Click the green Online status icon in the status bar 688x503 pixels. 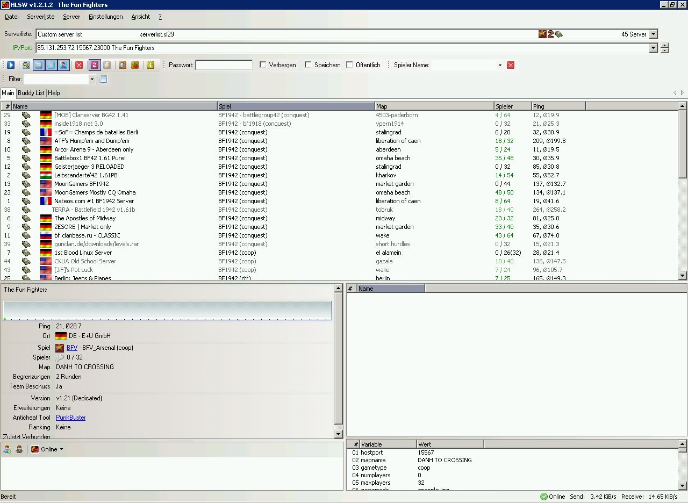[x=544, y=497]
